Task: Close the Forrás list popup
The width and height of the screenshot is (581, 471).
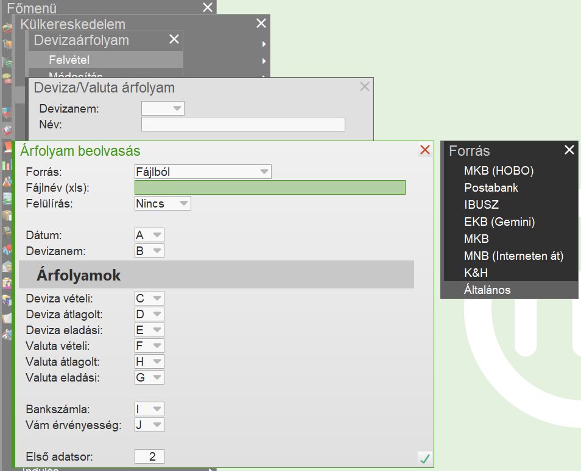Action: click(569, 150)
